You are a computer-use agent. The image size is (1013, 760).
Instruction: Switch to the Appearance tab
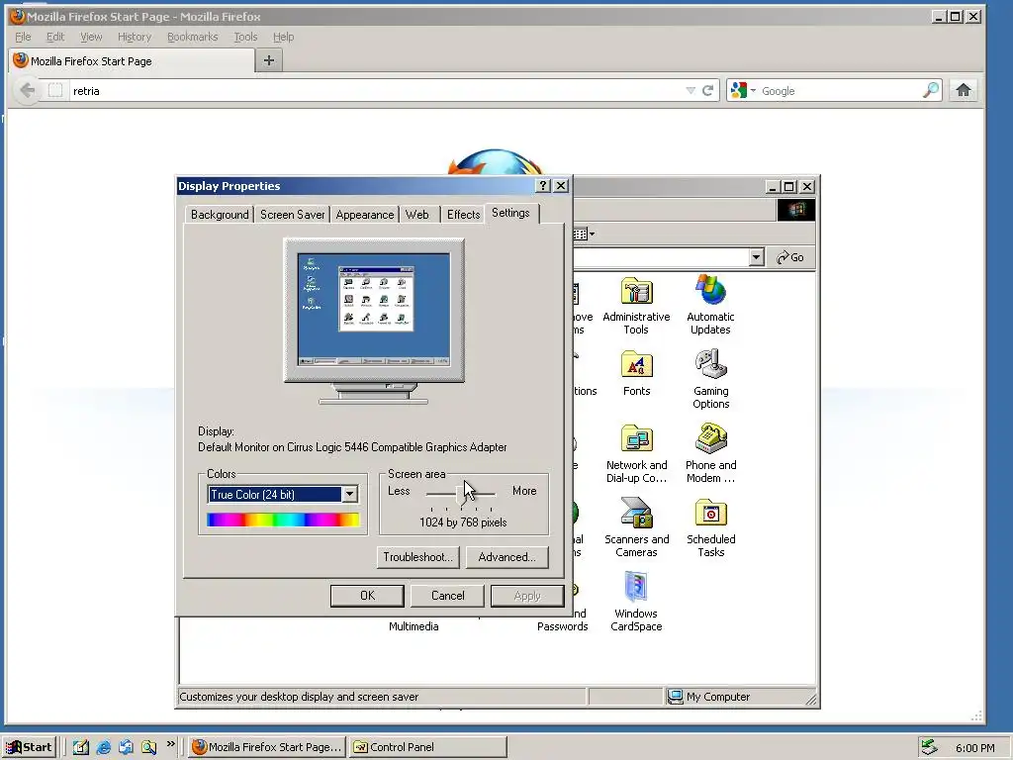(364, 215)
